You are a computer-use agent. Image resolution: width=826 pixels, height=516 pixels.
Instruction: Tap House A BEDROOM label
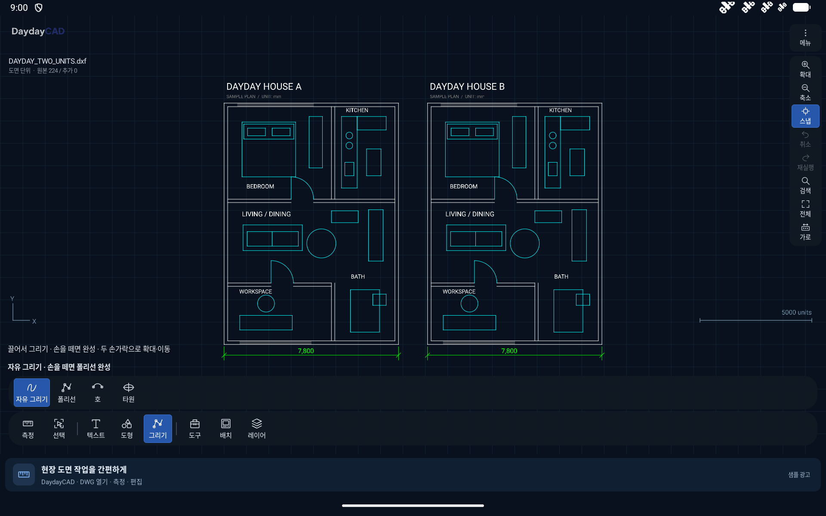pos(260,186)
